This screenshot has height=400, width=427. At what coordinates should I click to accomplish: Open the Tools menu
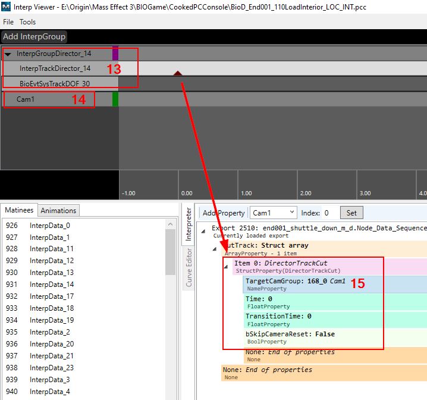(27, 22)
